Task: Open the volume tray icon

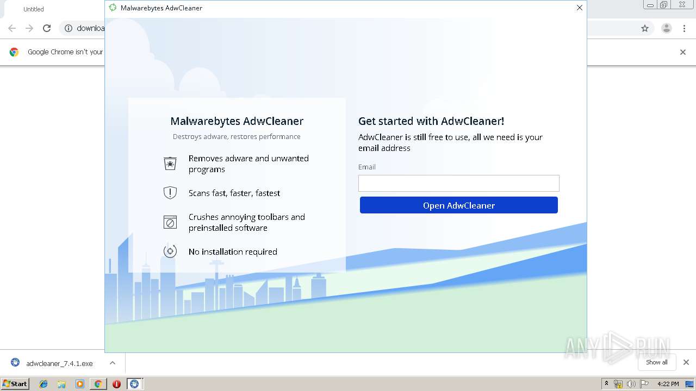Action: click(631, 384)
